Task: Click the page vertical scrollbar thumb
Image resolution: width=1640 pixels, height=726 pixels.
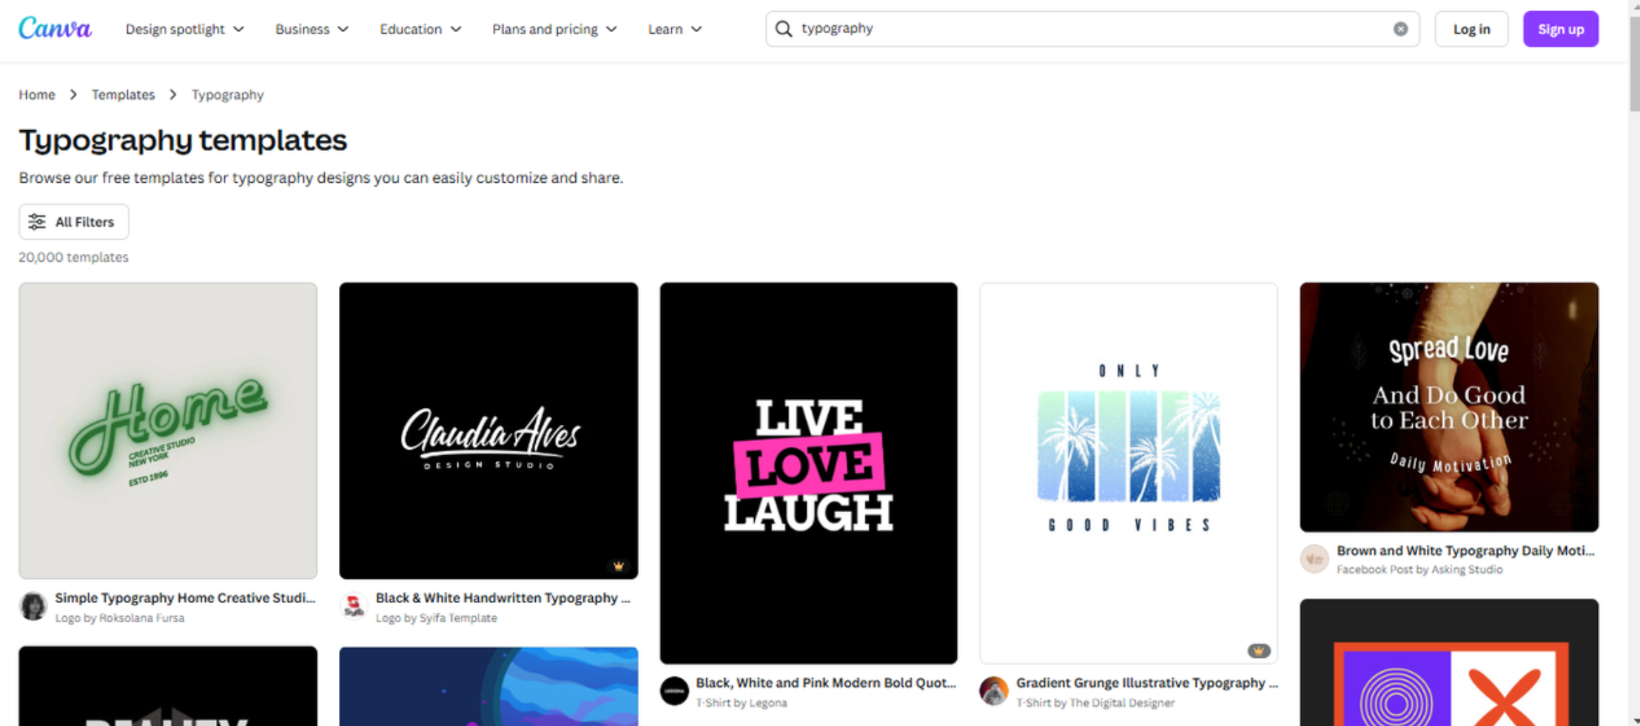Action: tap(1634, 63)
